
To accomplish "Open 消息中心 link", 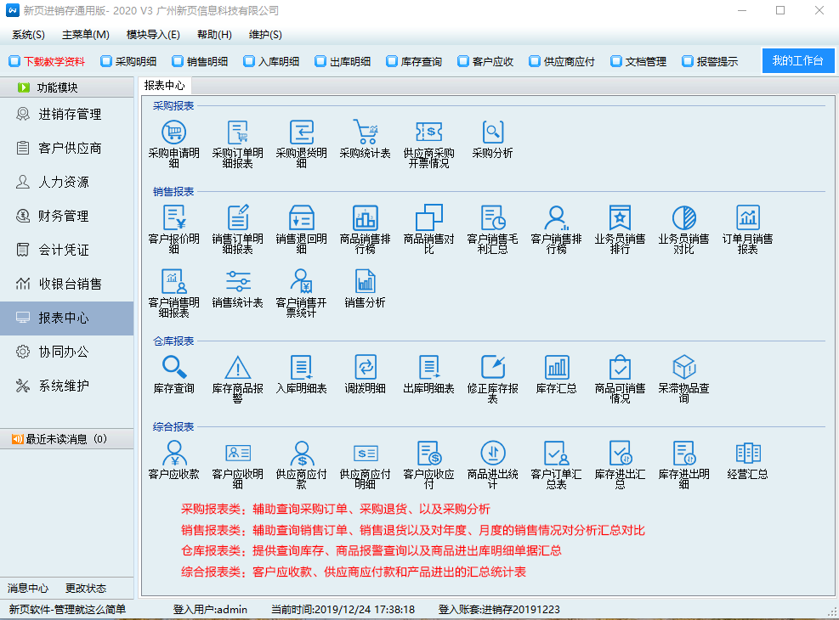I will tap(28, 589).
